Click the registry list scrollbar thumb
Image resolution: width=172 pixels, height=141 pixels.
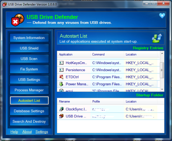(162, 70)
